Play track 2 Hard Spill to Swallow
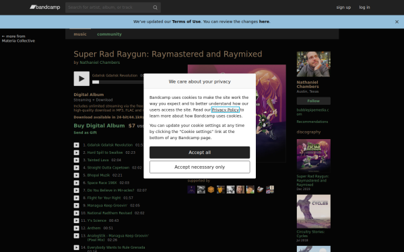Image resolution: width=404 pixels, height=252 pixels. pos(77,153)
